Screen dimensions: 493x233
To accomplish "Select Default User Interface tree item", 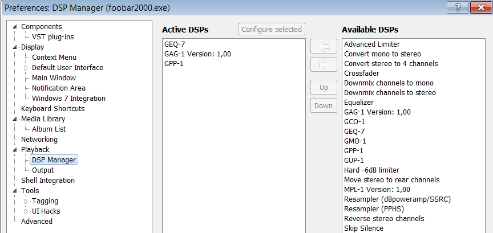I will click(x=67, y=68).
